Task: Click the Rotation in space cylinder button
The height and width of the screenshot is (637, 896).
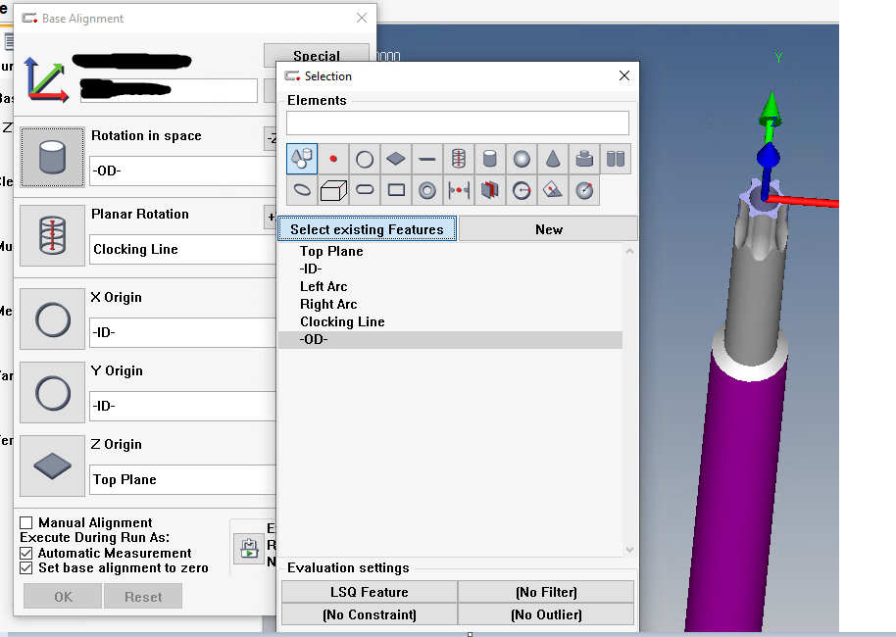Action: coord(53,157)
